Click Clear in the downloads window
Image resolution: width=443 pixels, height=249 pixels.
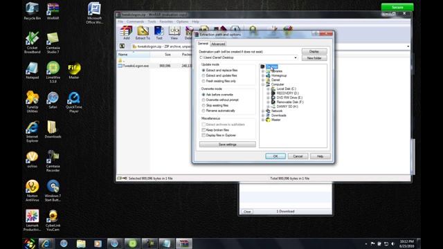[247, 212]
